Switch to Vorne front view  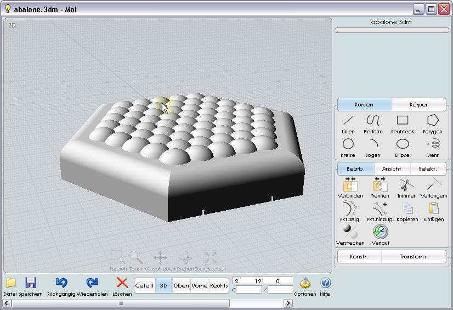199,285
